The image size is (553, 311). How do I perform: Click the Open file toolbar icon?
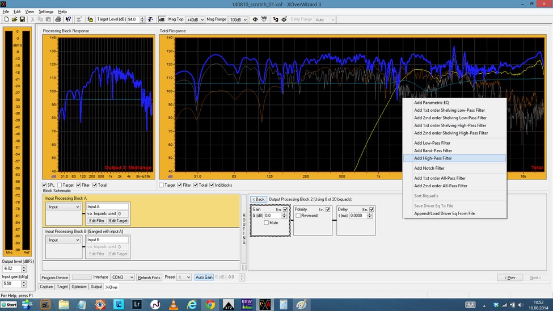coord(14,19)
